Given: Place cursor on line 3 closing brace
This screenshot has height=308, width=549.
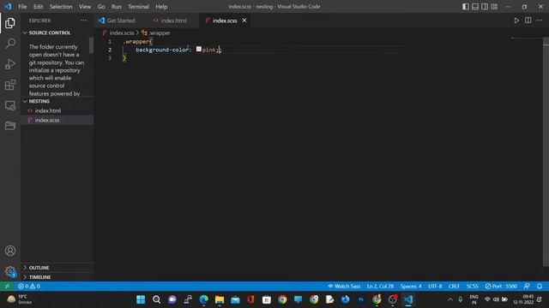Looking at the screenshot, I should (x=124, y=58).
